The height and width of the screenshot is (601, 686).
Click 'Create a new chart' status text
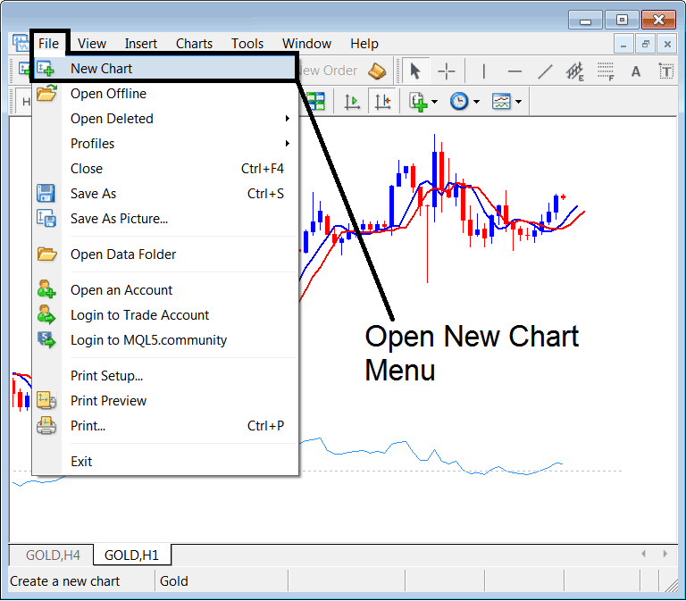(64, 580)
